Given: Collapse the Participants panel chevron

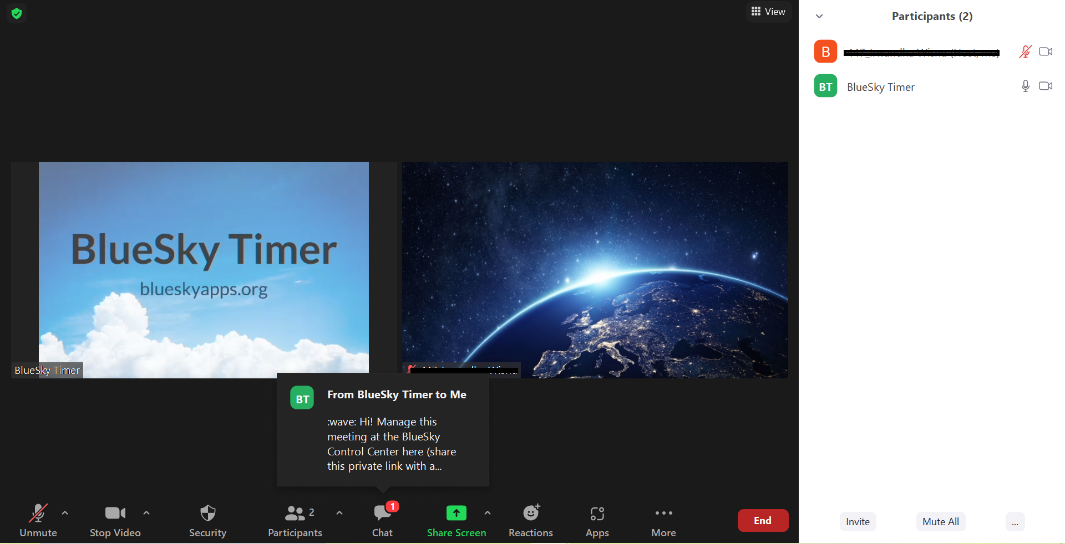Looking at the screenshot, I should click(x=819, y=17).
